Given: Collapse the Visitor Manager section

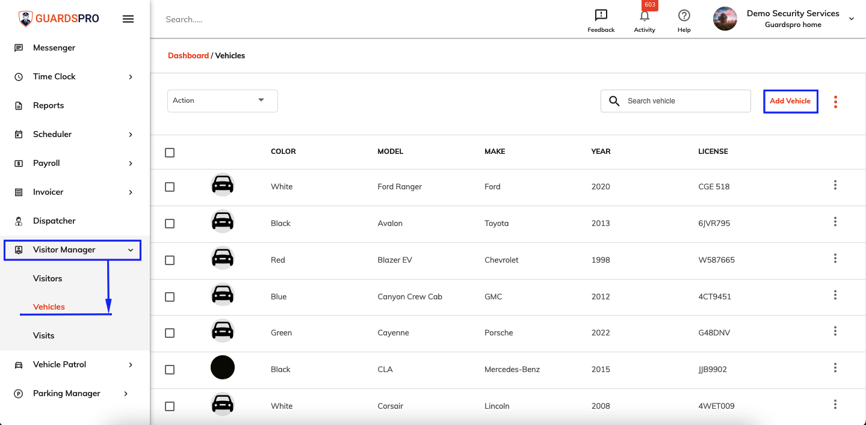Looking at the screenshot, I should (x=73, y=249).
